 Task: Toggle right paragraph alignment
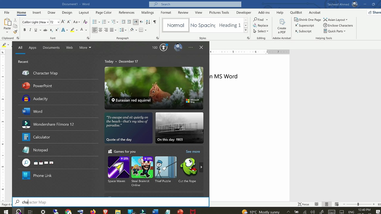pyautogui.click(x=106, y=30)
